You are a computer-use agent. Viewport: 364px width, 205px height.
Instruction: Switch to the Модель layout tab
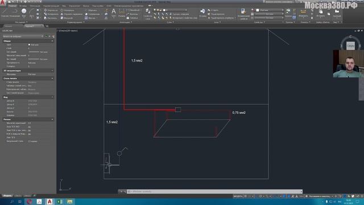pos(7,196)
